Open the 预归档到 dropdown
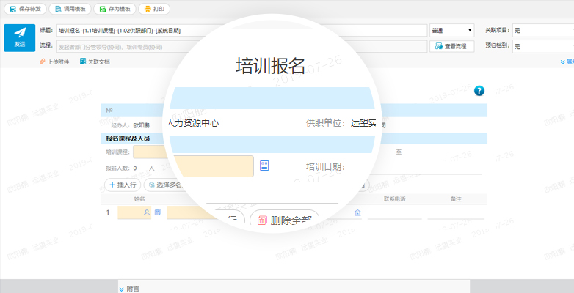This screenshot has height=293, width=574. coord(542,46)
